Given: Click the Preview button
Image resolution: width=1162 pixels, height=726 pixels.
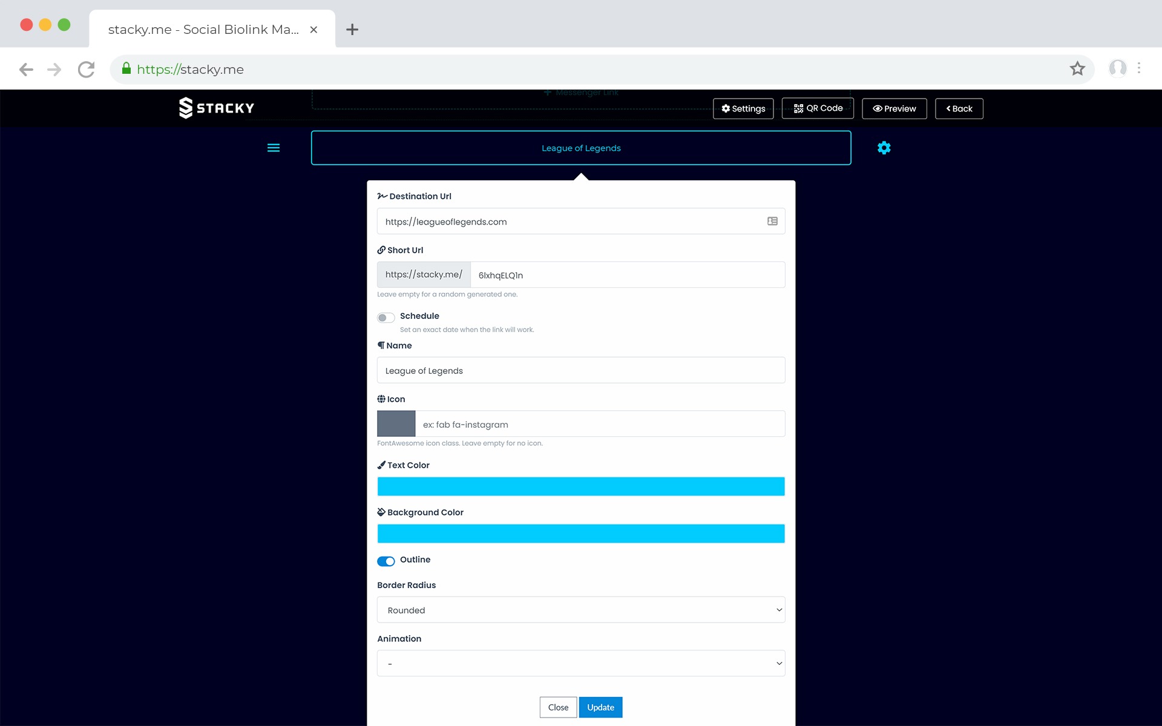Looking at the screenshot, I should point(894,109).
